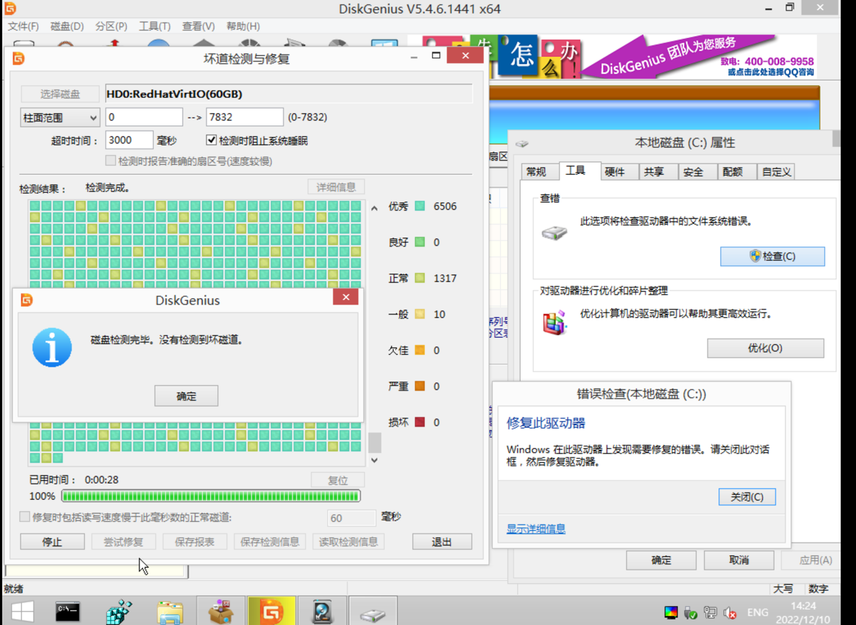Click the network icon in system tray
Viewport: 856px width, 625px height.
point(710,613)
